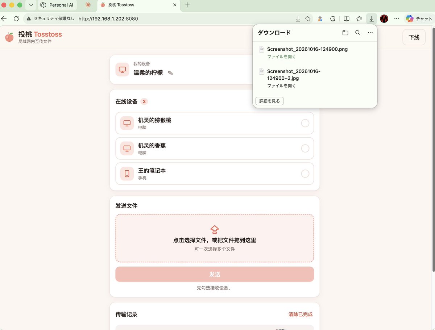
Task: Click my device monitor icon
Action: [123, 69]
